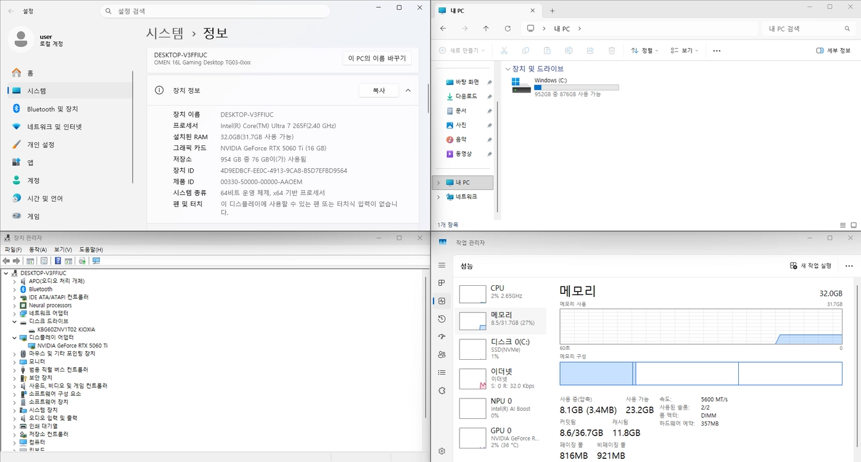Image resolution: width=861 pixels, height=462 pixels.
Task: Click Task Manager three-dot more options
Action: tap(849, 265)
